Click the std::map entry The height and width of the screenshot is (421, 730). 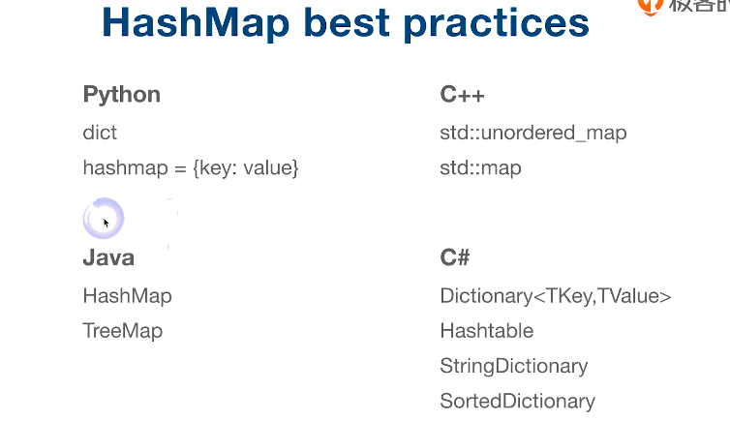[x=480, y=168]
